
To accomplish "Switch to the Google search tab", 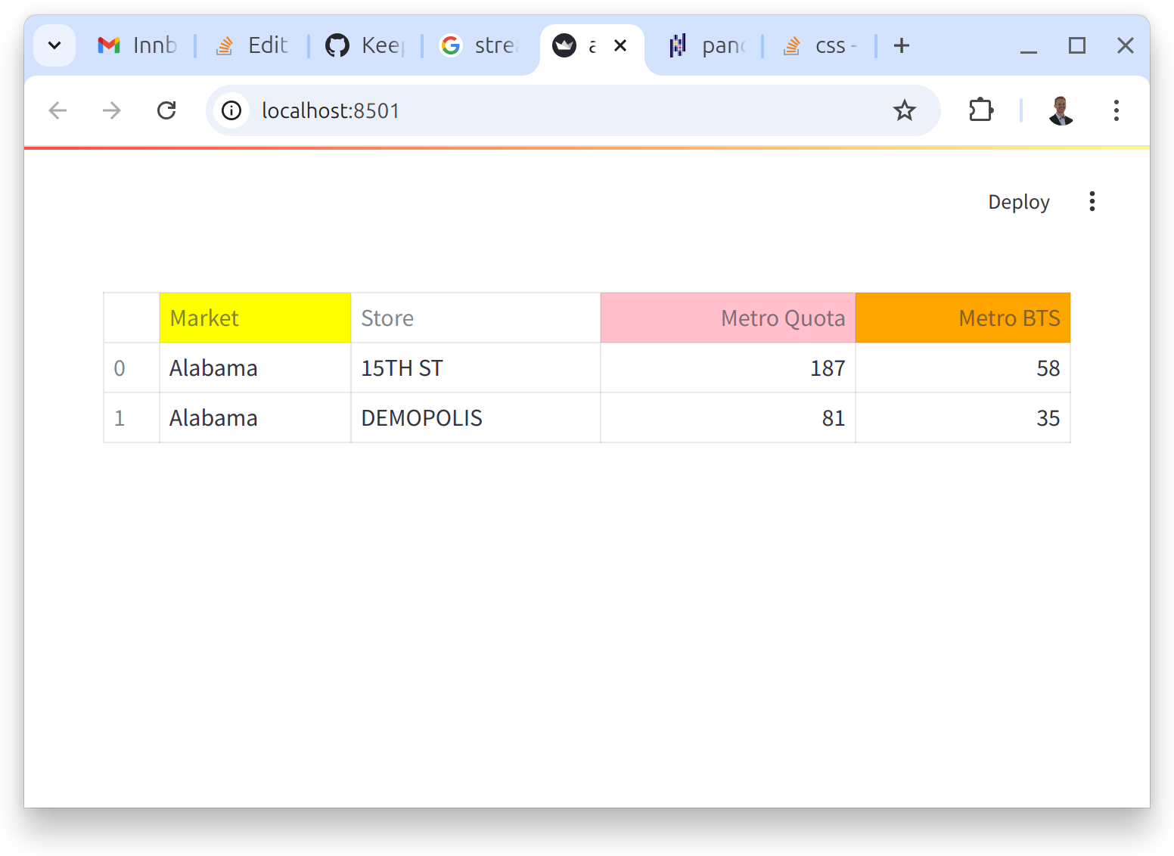I will click(479, 45).
